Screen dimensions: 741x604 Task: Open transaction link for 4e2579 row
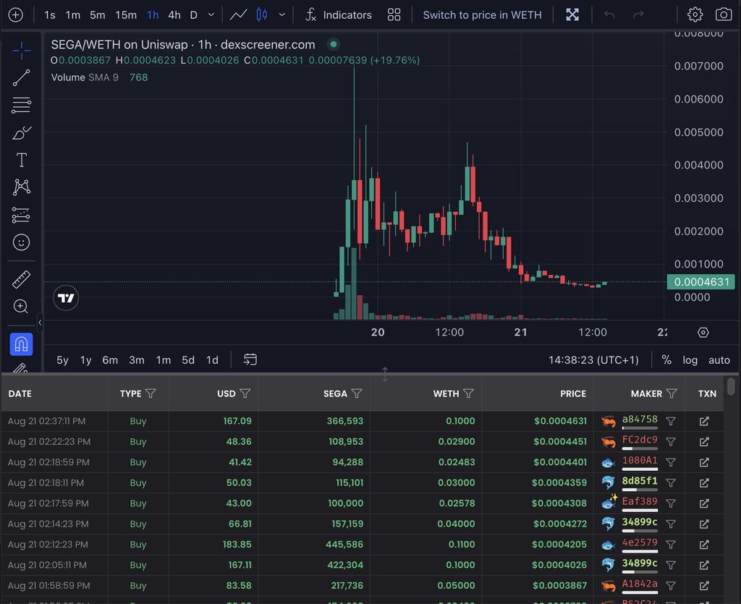coord(704,545)
